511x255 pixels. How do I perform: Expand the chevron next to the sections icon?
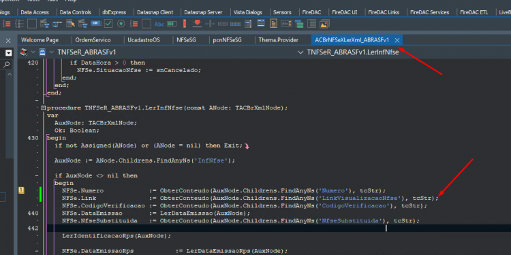point(33,52)
